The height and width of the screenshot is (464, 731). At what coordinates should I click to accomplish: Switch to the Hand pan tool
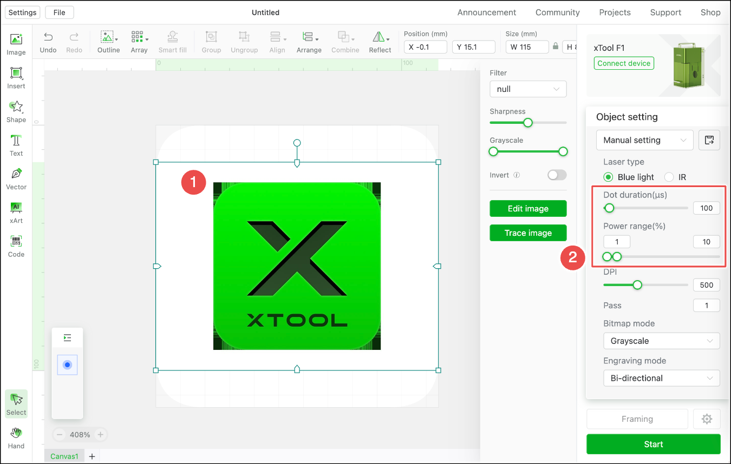click(16, 438)
